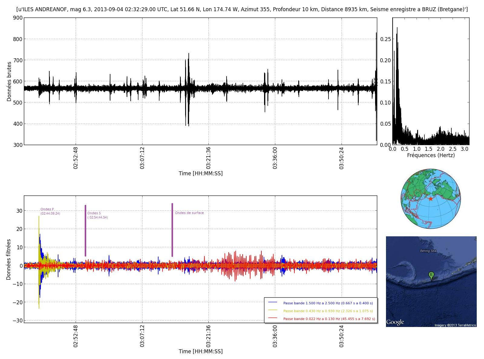
Task: Click the 03:21:36 tick on the raw data plot
Action: [208, 158]
